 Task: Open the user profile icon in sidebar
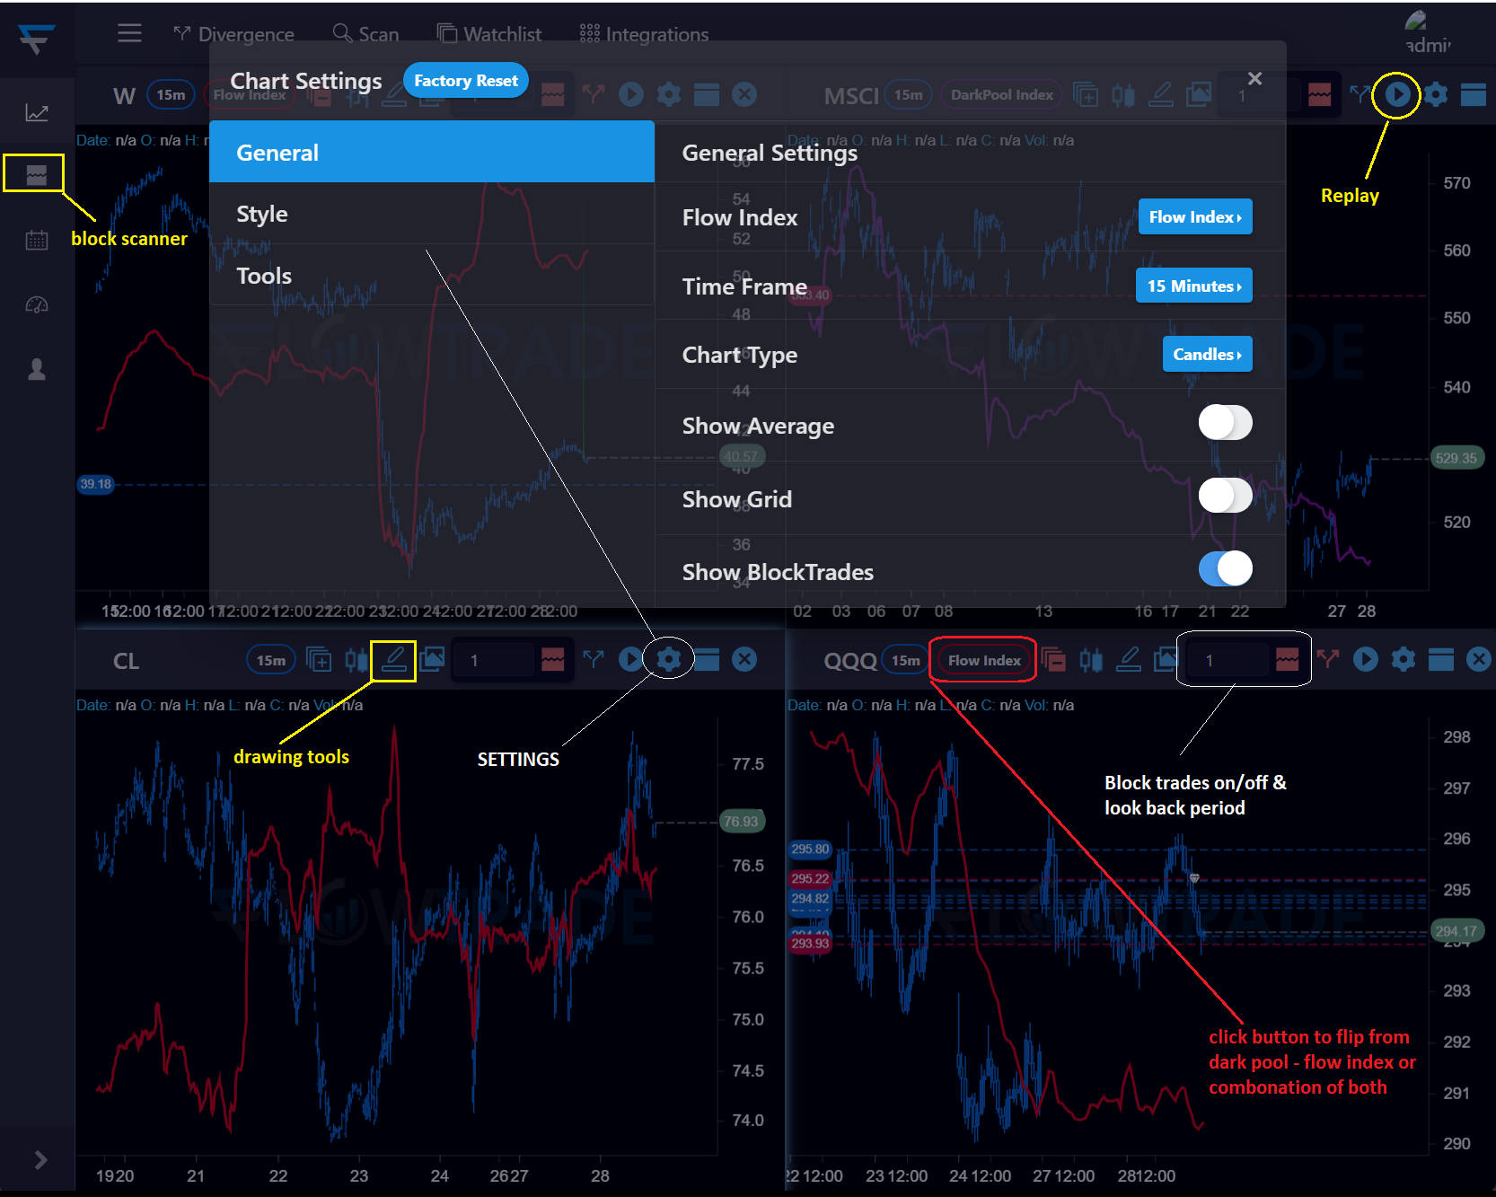pyautogui.click(x=37, y=370)
